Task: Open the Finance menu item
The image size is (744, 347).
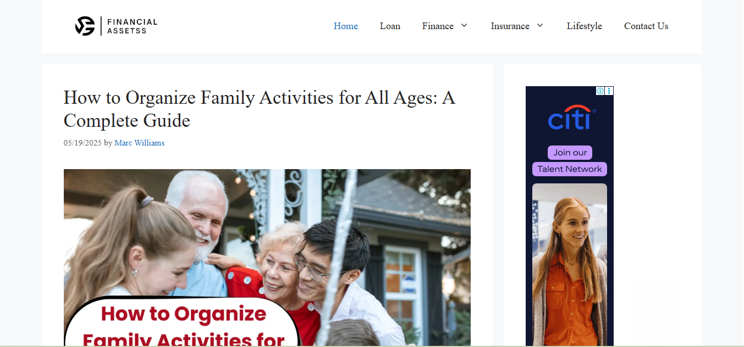Action: click(x=438, y=26)
